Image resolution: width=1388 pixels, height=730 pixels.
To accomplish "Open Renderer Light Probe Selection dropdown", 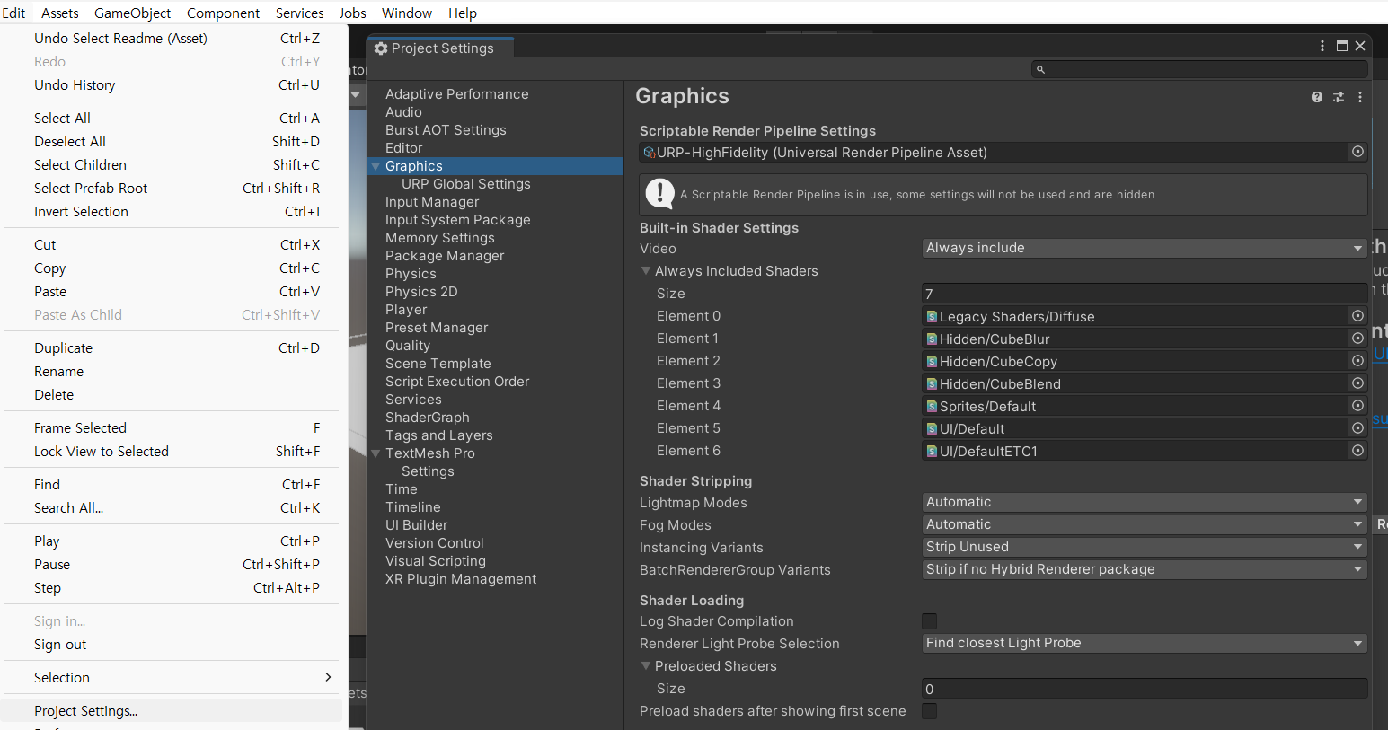I will (1145, 643).
